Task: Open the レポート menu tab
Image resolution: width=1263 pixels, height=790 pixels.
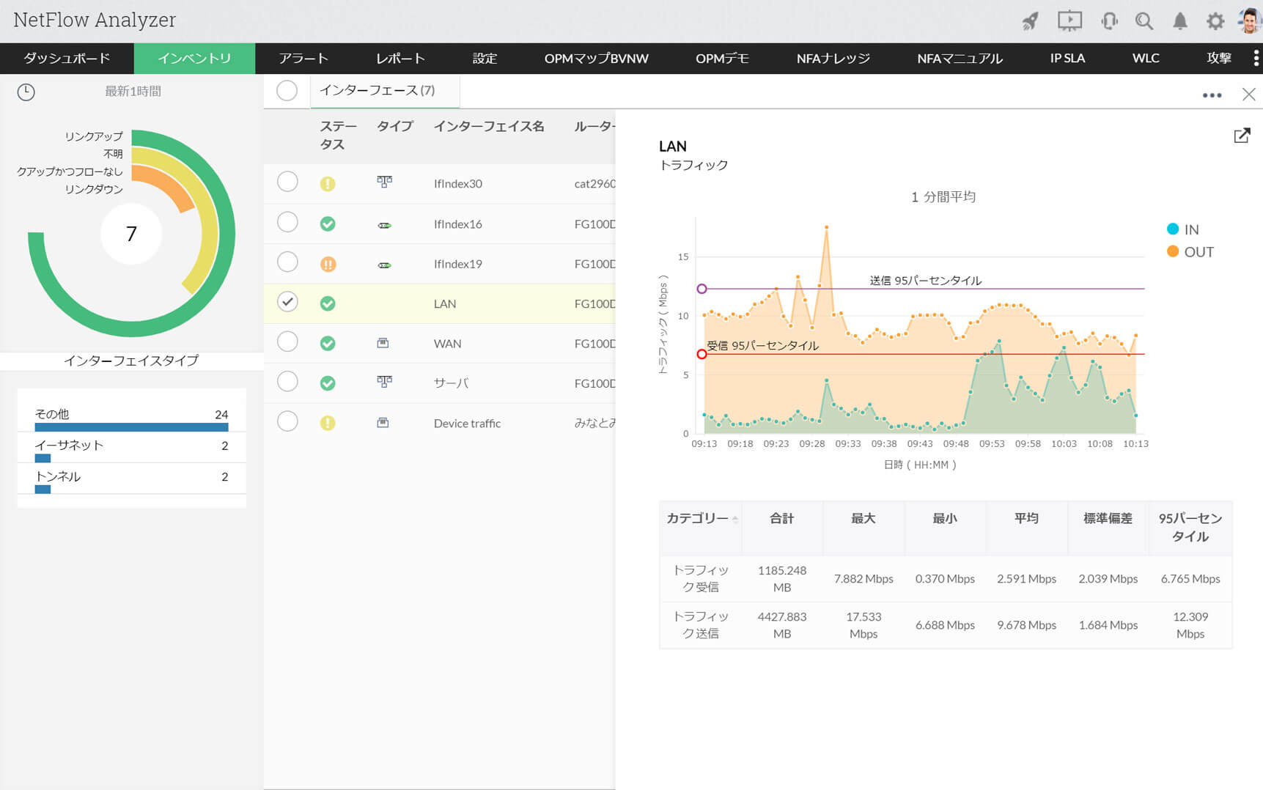Action: 400,58
